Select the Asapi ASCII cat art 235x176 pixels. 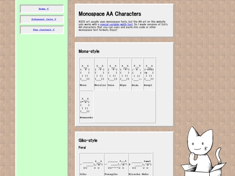tap(149, 73)
